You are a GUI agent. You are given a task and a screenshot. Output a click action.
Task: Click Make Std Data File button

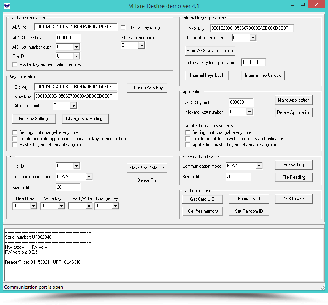(147, 168)
